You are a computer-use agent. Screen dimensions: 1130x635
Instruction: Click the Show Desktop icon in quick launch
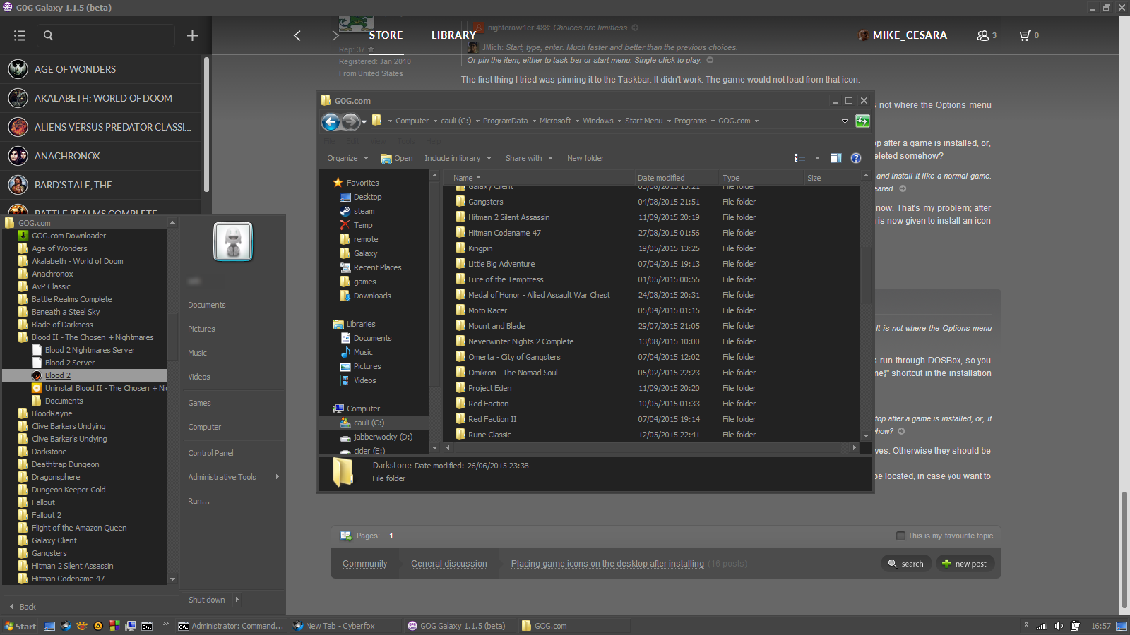(49, 626)
